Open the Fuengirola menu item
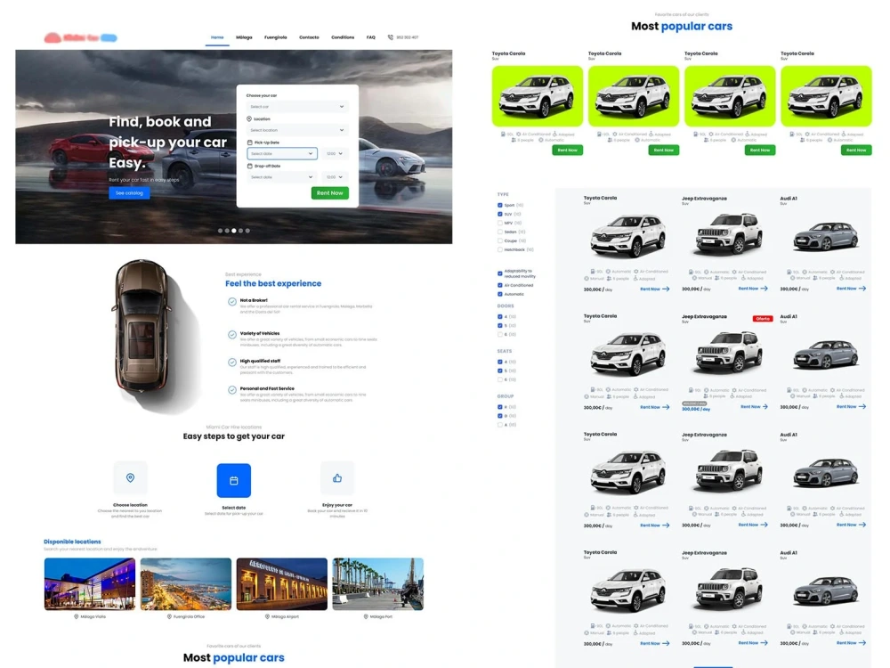 [275, 37]
